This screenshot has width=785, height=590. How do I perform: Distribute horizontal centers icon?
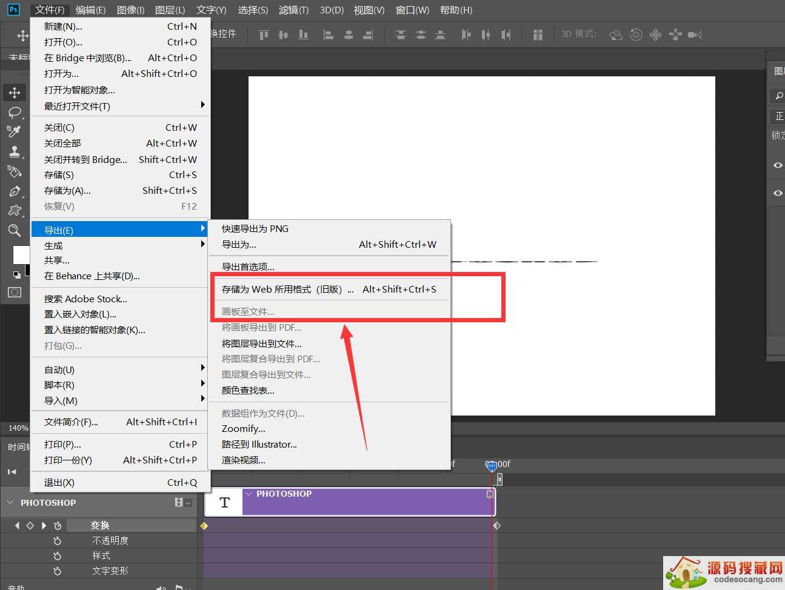(486, 35)
